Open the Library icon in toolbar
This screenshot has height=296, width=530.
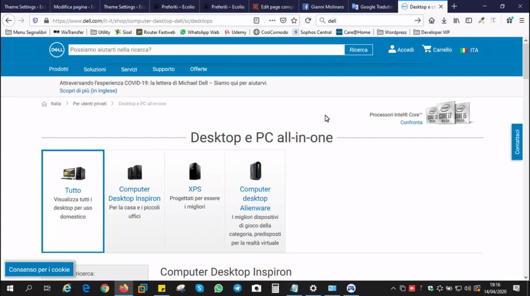(x=456, y=21)
